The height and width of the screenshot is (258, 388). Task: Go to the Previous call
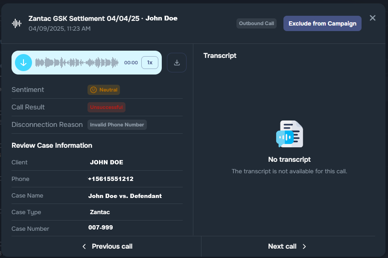pos(112,246)
